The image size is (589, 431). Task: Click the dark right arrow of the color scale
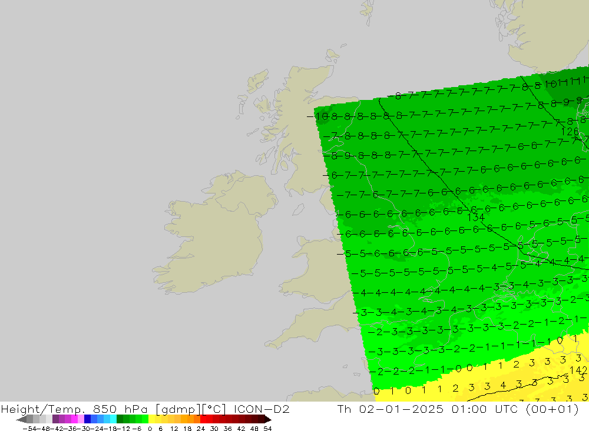(x=268, y=420)
